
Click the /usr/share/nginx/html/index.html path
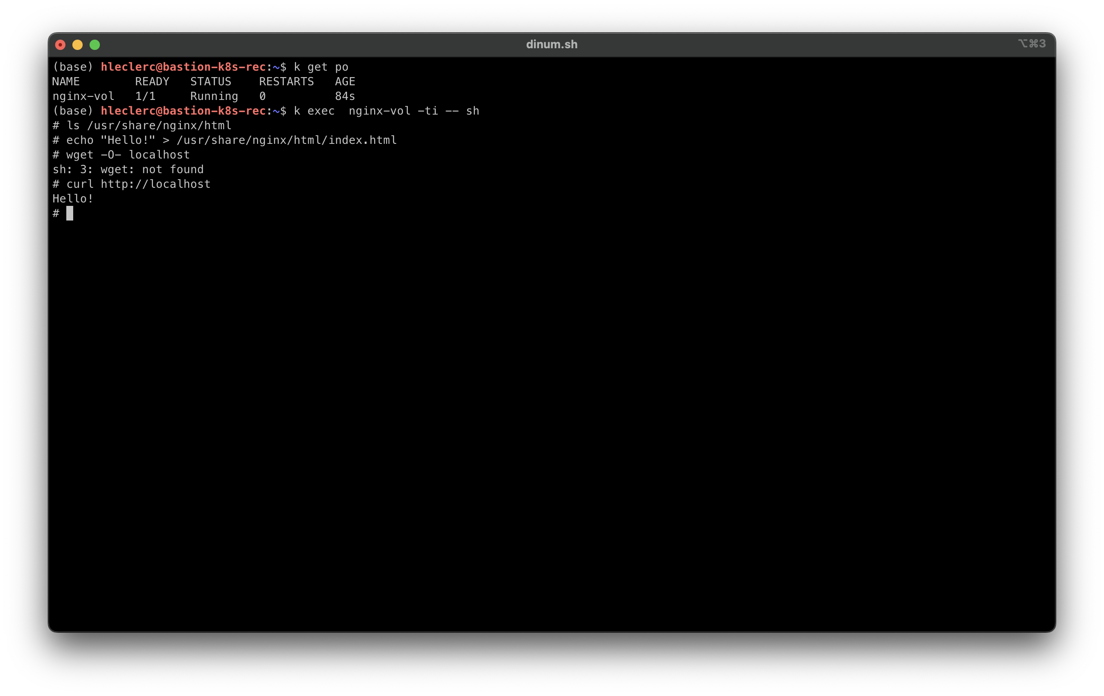(x=286, y=140)
